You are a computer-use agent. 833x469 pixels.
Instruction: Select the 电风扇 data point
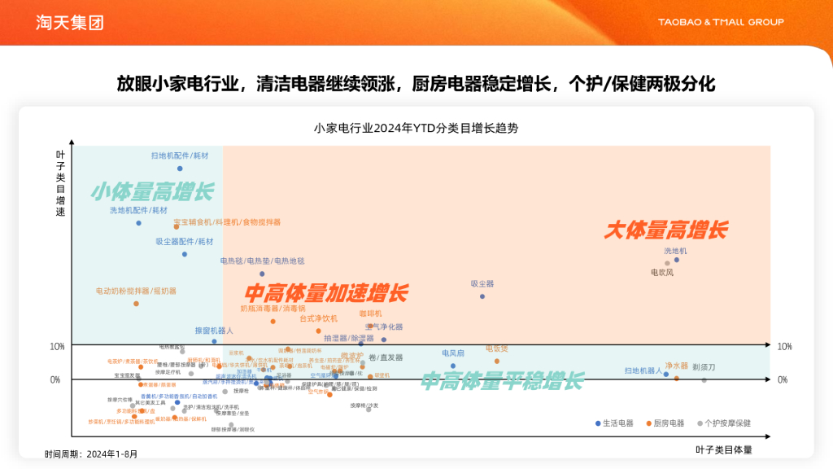click(453, 366)
